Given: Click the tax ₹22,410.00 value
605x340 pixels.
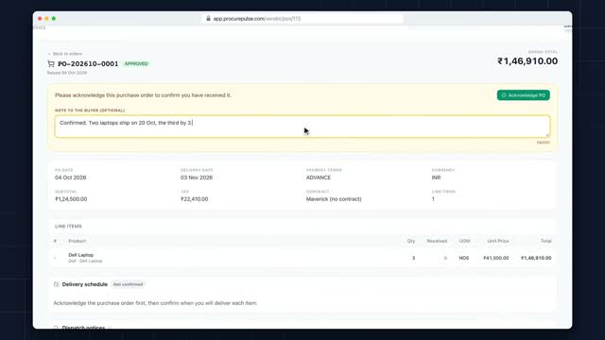Looking at the screenshot, I should point(195,199).
